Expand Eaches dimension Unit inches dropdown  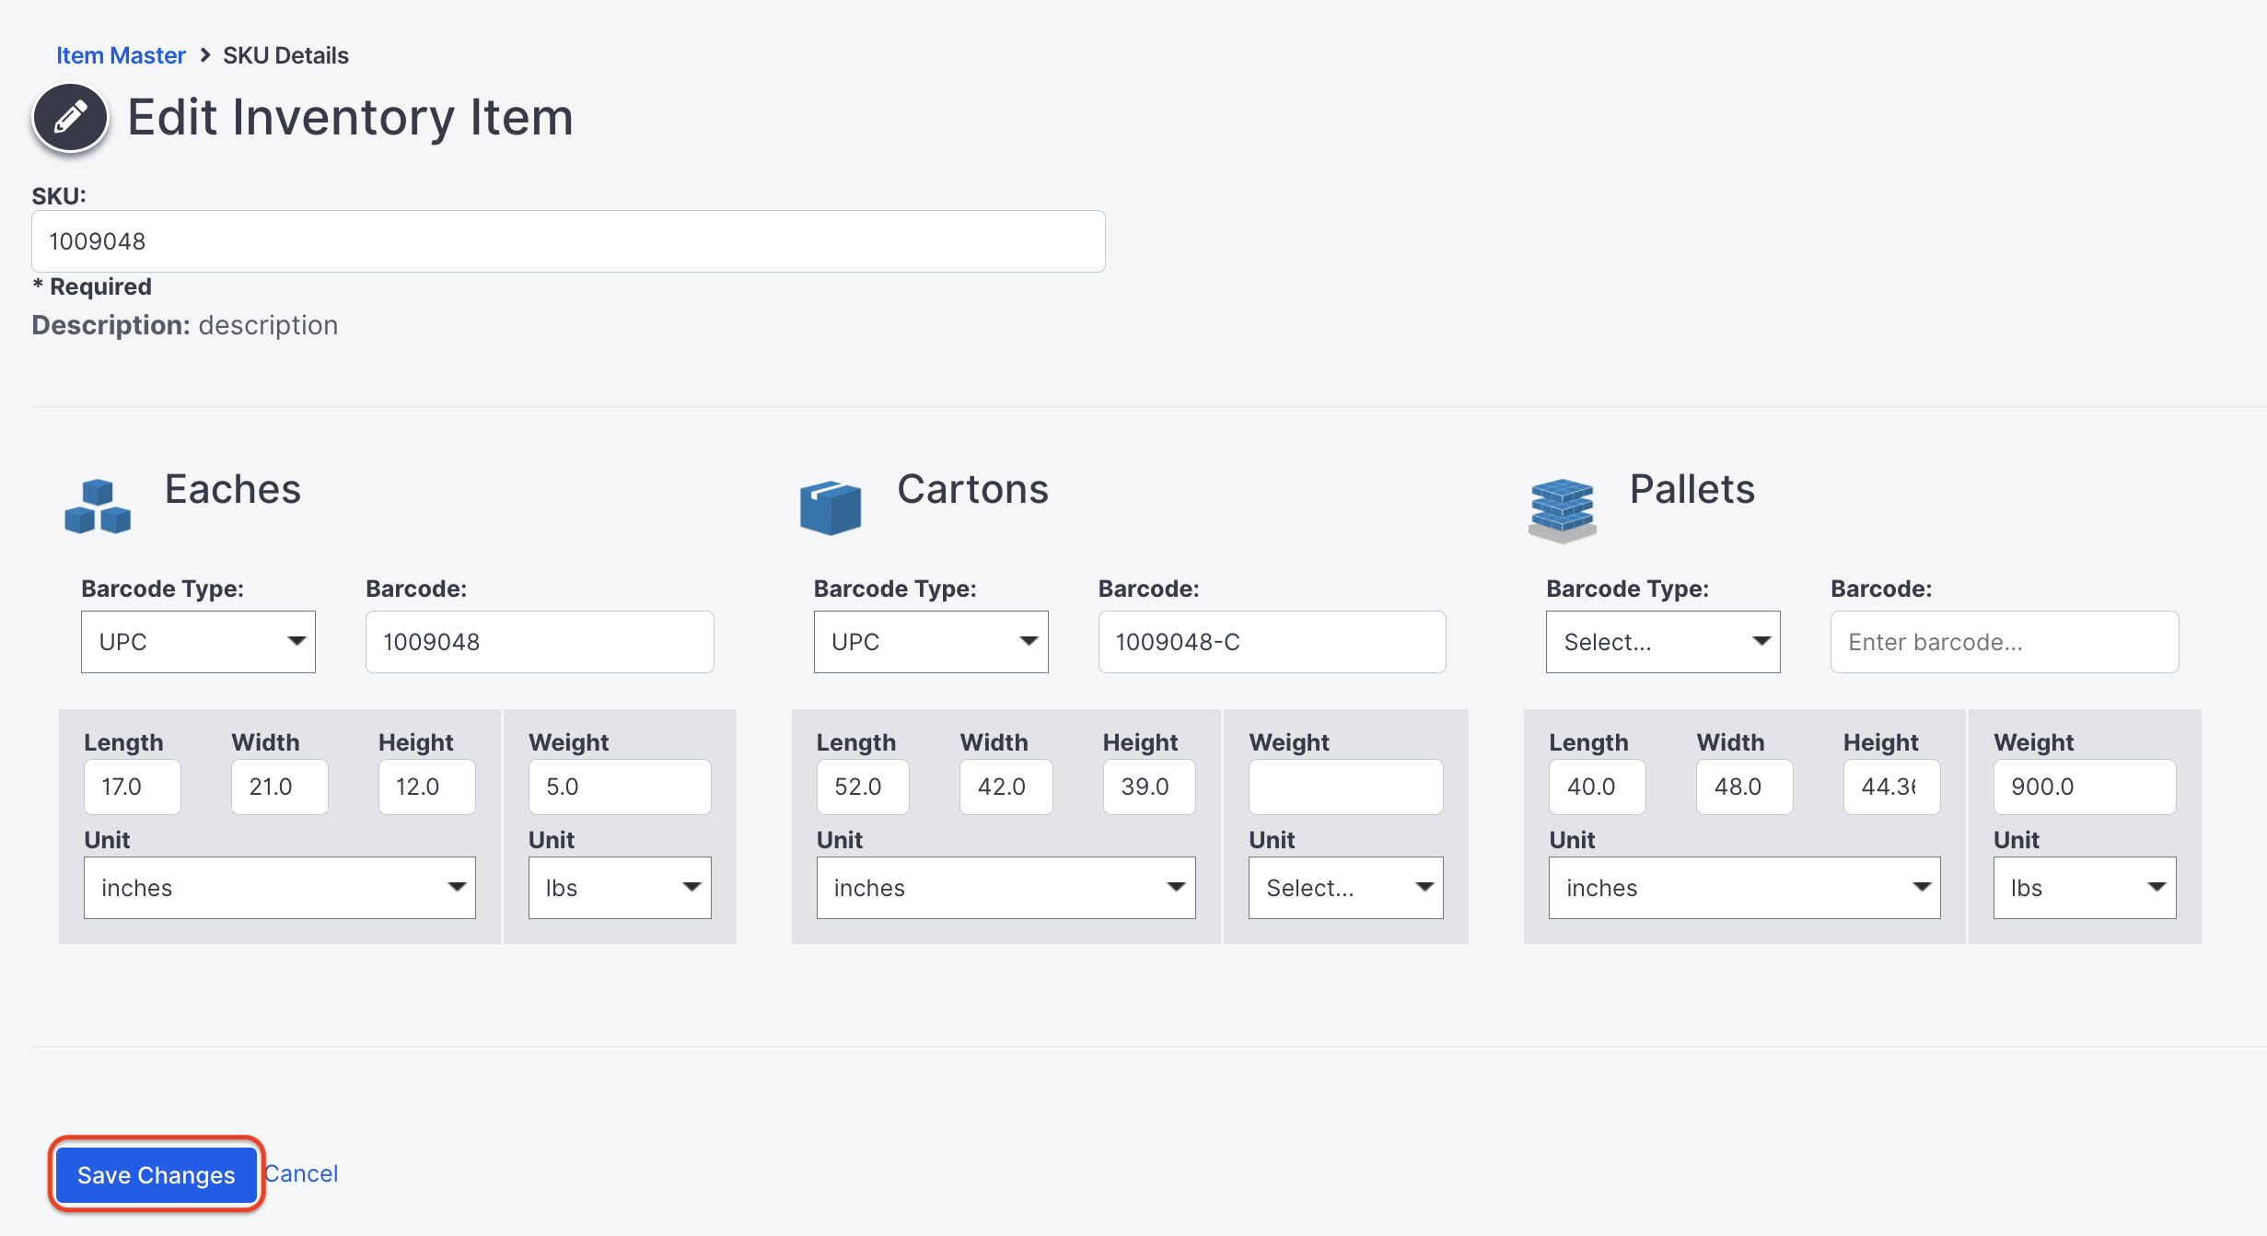click(x=280, y=888)
